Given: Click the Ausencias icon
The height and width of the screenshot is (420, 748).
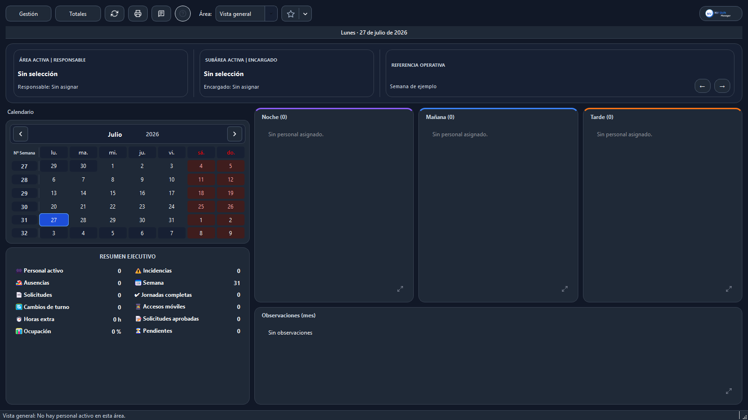Looking at the screenshot, I should 19,283.
